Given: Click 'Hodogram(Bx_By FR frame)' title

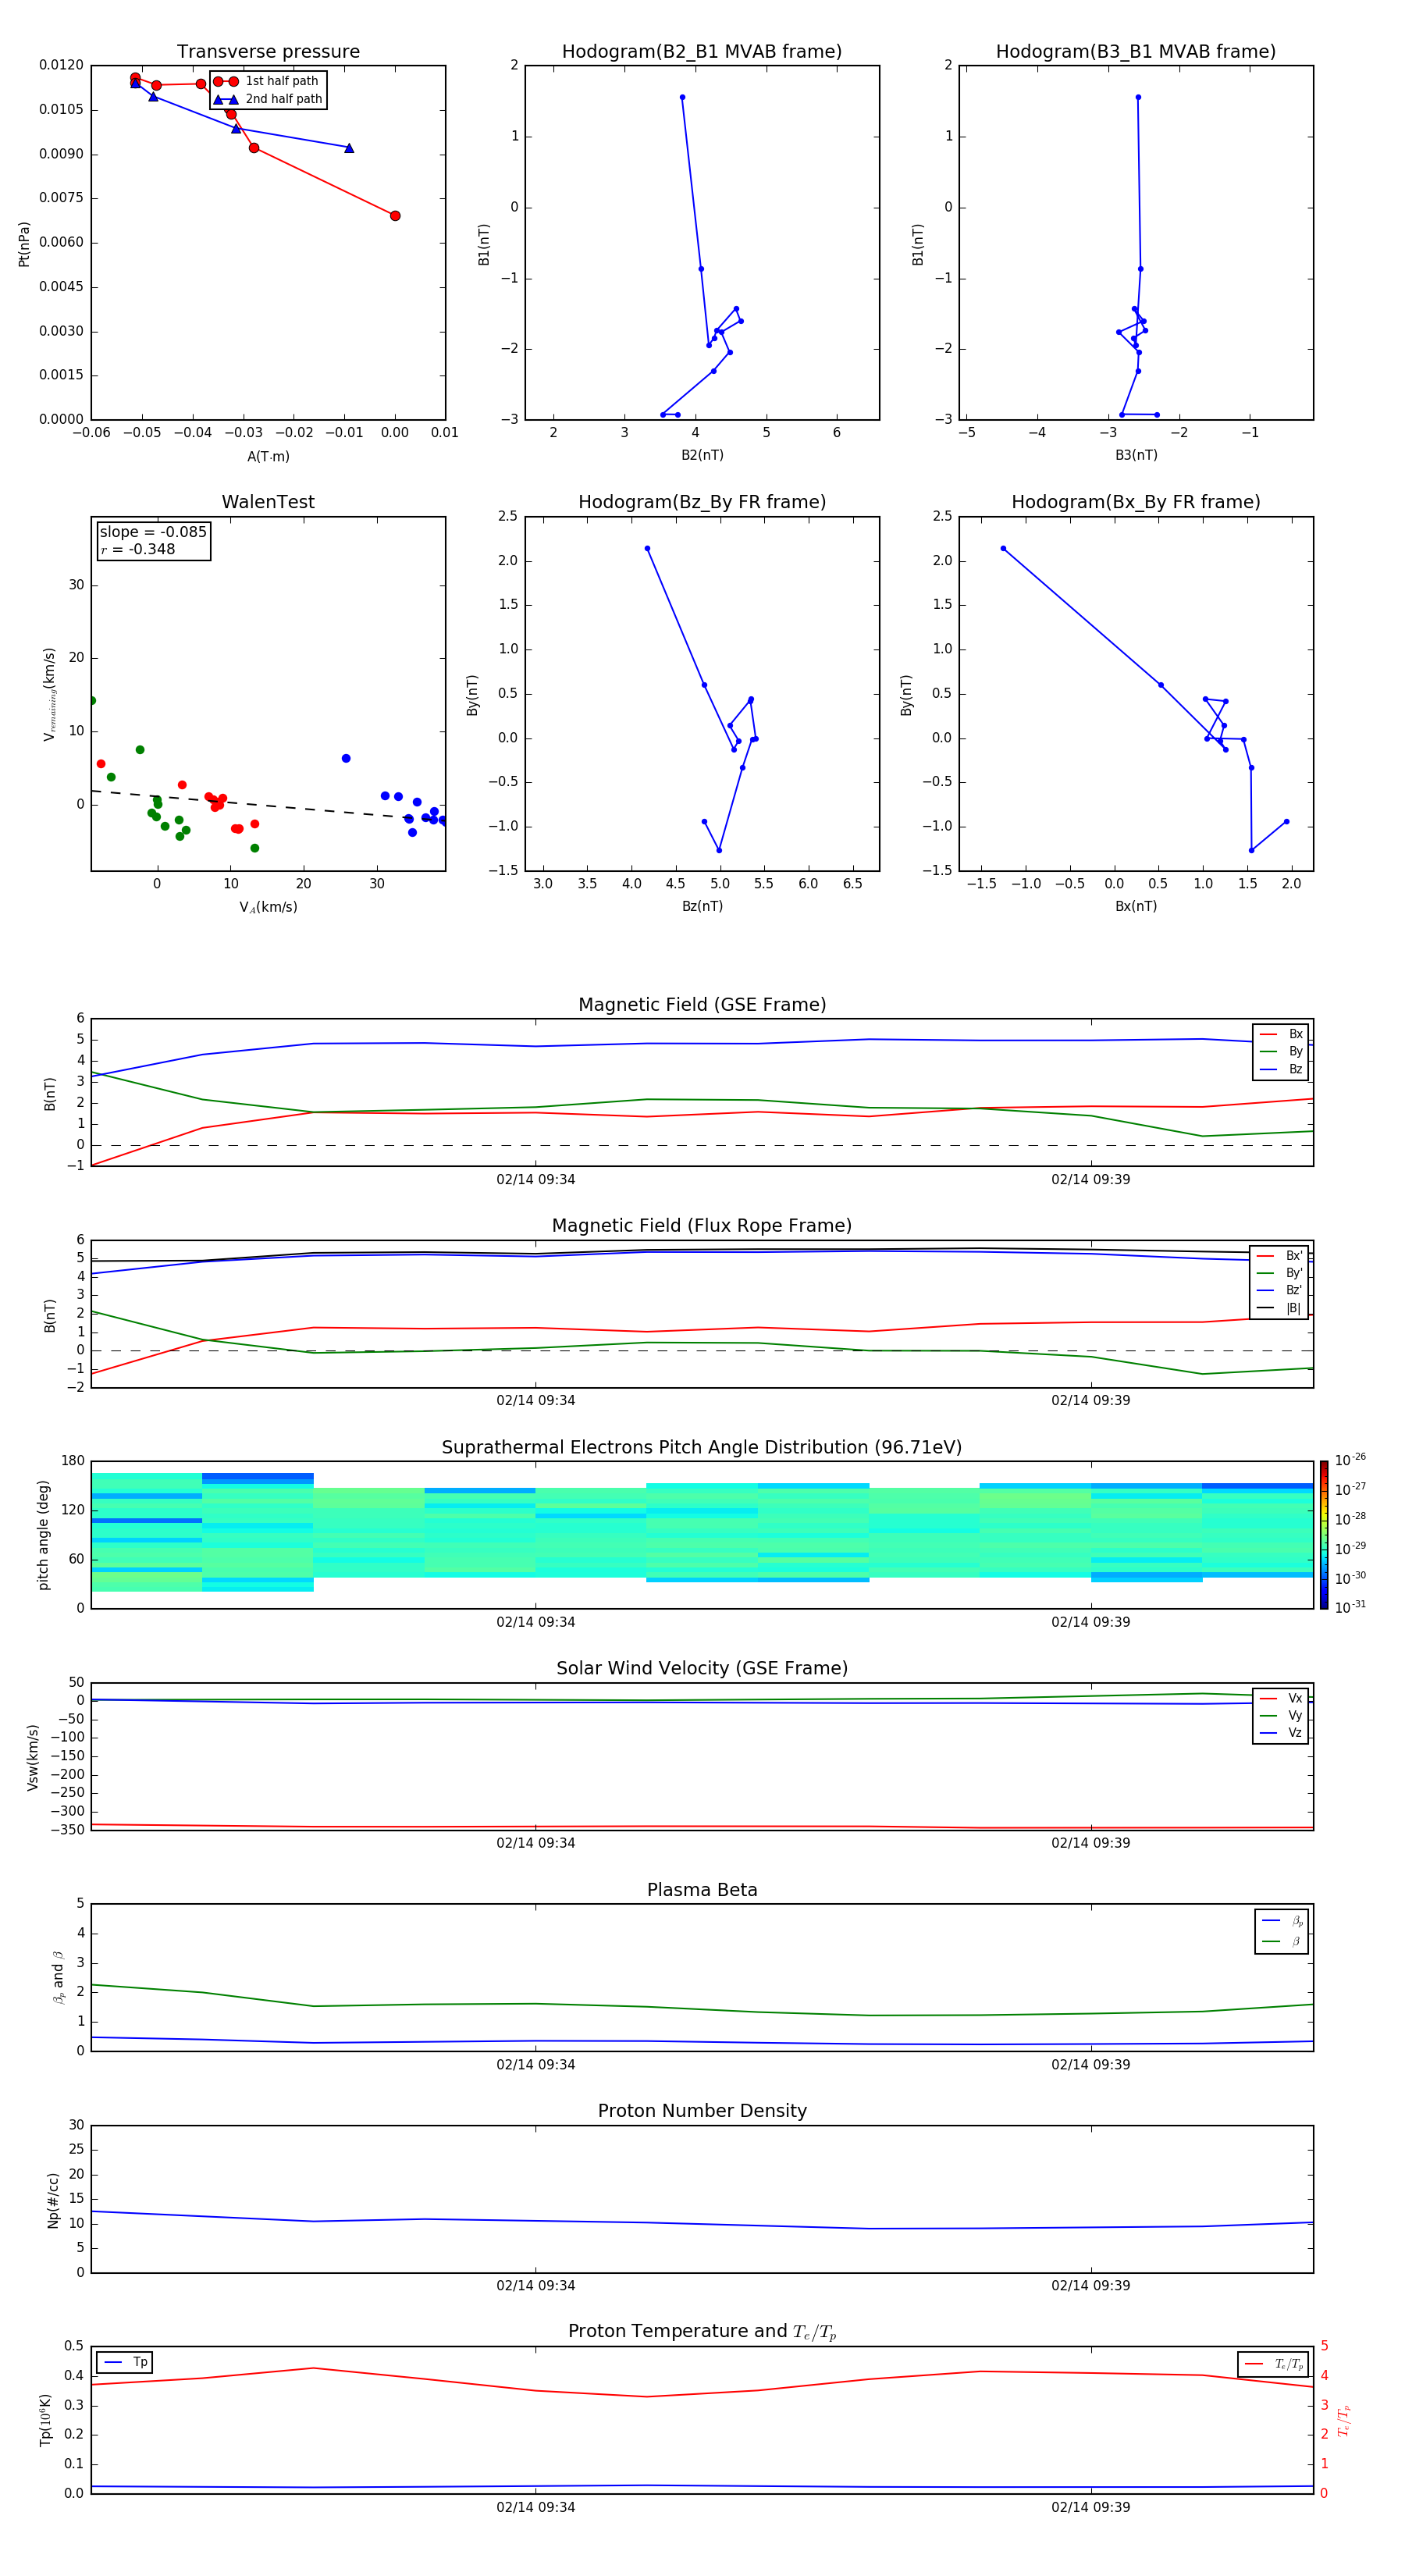Looking at the screenshot, I should [1136, 502].
